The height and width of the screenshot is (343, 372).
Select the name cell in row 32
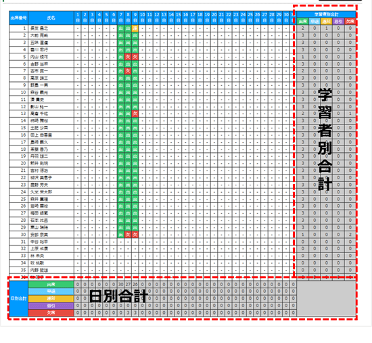click(51, 249)
